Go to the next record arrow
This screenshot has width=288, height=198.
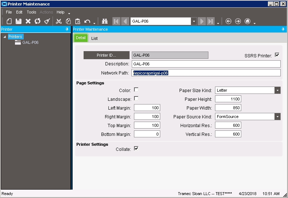pyautogui.click(x=202, y=21)
